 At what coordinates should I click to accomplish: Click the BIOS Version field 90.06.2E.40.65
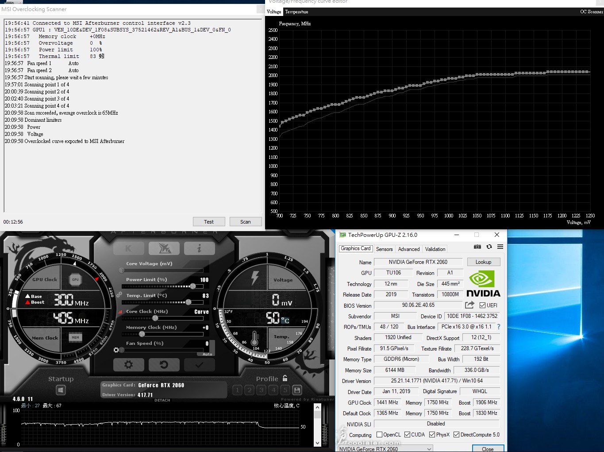pyautogui.click(x=418, y=305)
